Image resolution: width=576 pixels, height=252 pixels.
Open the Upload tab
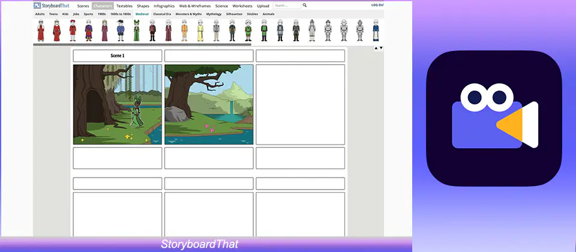pyautogui.click(x=263, y=6)
